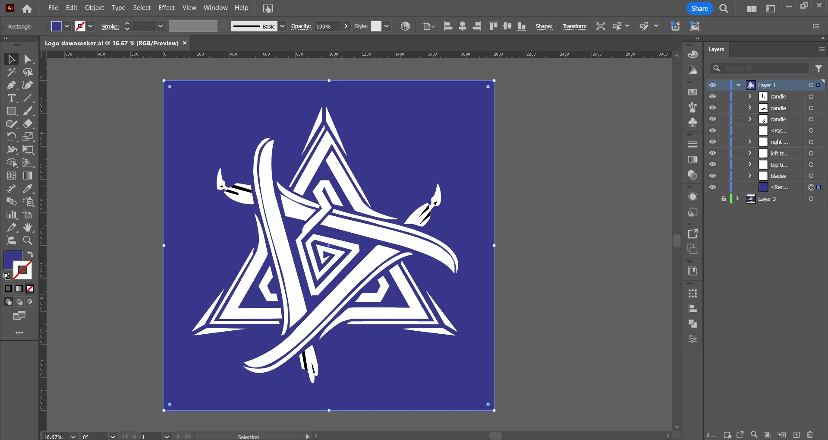
Task: Switch to Logo dawnseeker.ai document tab
Action: [112, 43]
